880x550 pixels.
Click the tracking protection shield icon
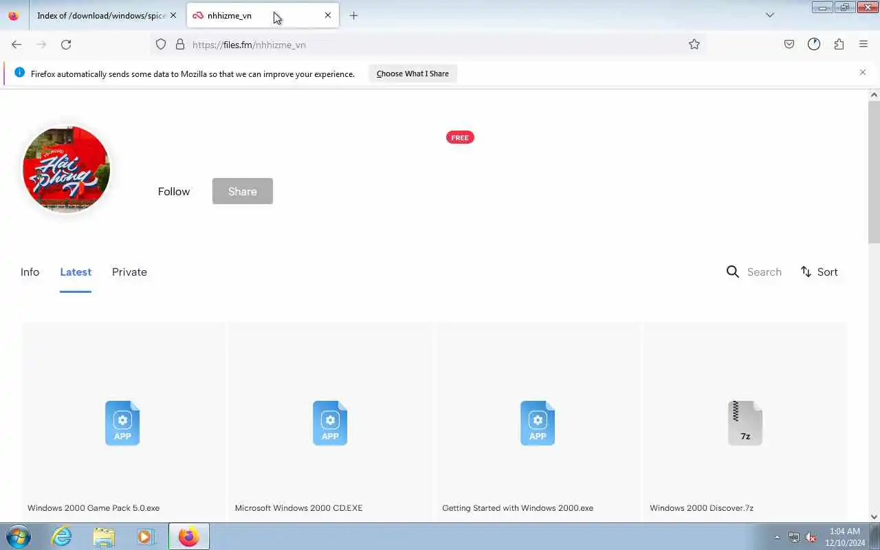[x=161, y=44]
